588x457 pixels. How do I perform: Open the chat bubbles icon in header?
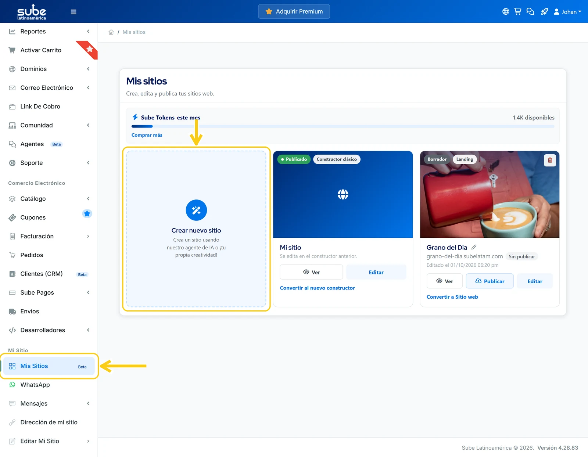pos(530,11)
